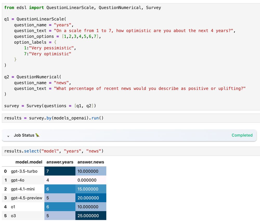Viewport: 260px width, 223px height.
Task: Click years value 6 for gpt-4.1-mini
Action: (x=60, y=189)
